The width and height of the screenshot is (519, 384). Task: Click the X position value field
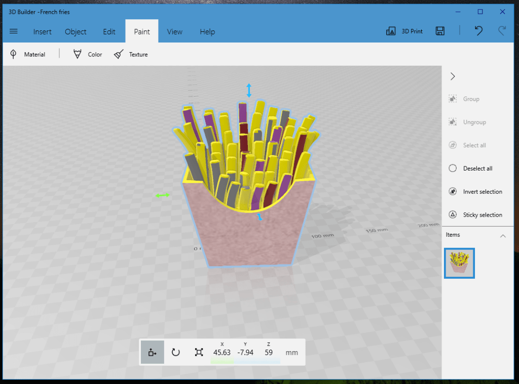pos(222,352)
